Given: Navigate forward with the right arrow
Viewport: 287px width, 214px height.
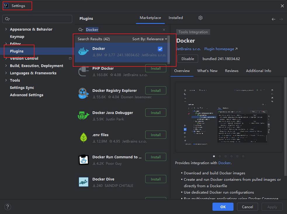Looking at the screenshot, I should pyautogui.click(x=281, y=19).
